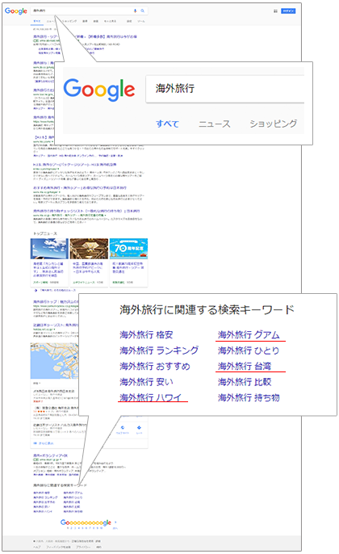The image size is (339, 554).
Task: Open 海外旅行 ハワイ in the enlarged keyword callout
Action: [x=150, y=397]
